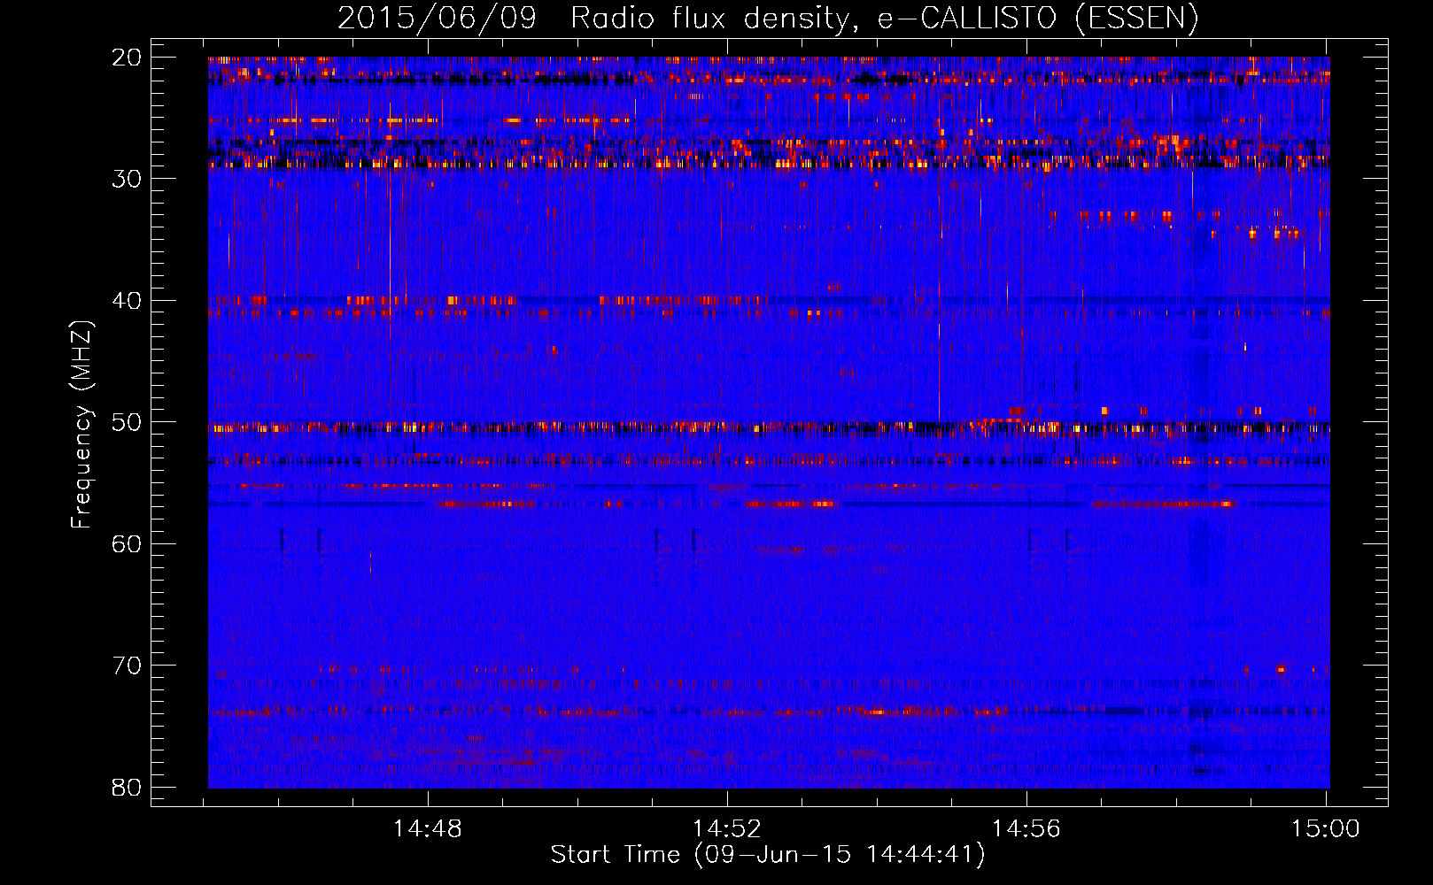Select the 14:48 time tick label
1433x885 pixels.
pos(428,829)
